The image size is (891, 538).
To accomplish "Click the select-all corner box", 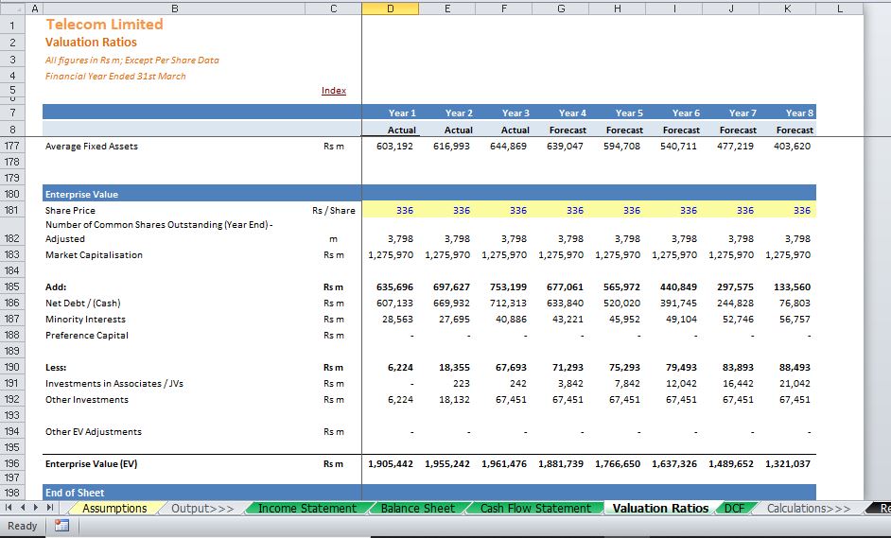I will coord(12,9).
